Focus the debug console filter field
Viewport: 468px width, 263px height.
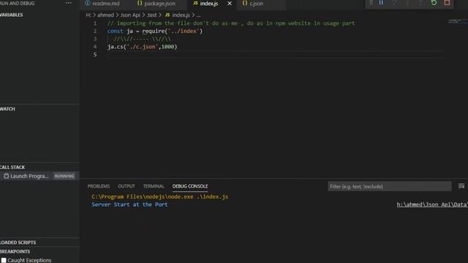tap(389, 186)
